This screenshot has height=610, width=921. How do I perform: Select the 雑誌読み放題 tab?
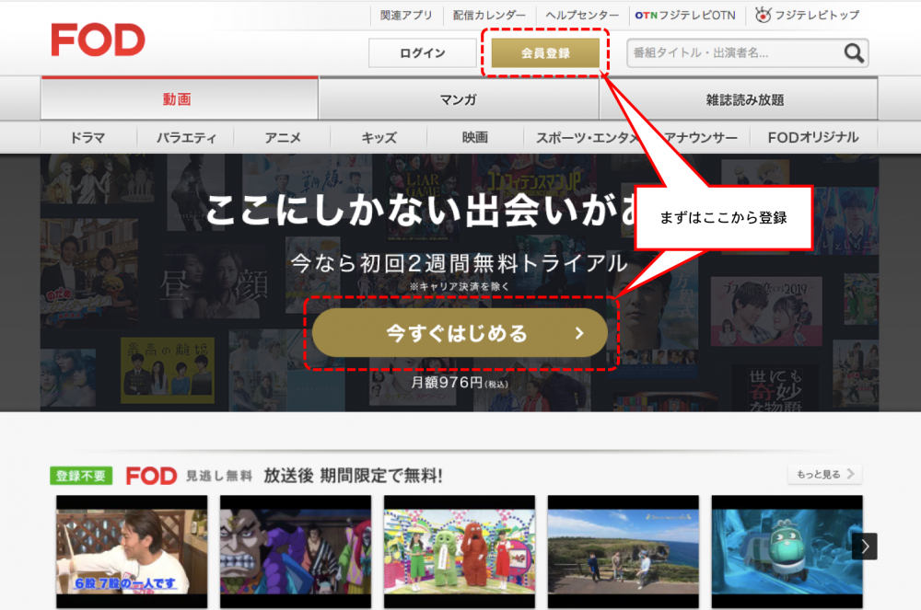click(x=739, y=99)
